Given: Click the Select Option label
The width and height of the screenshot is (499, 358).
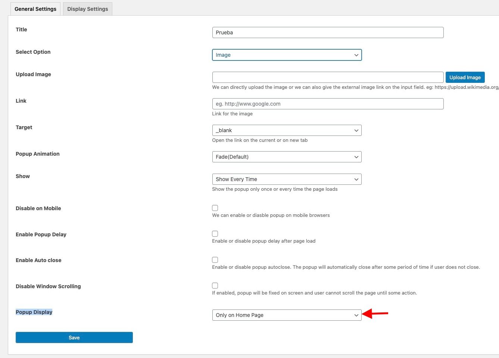Looking at the screenshot, I should (33, 52).
